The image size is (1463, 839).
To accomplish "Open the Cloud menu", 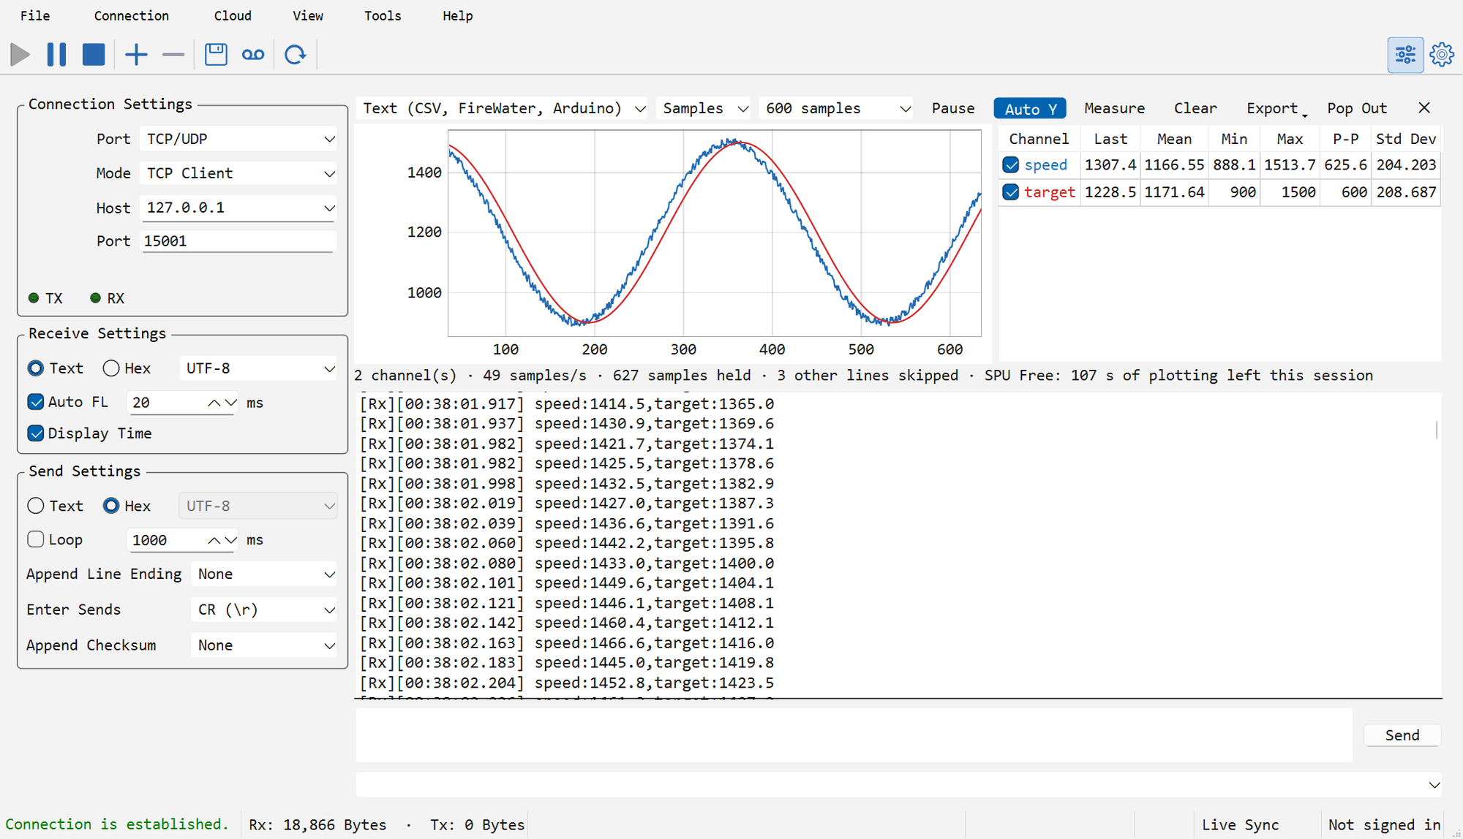I will click(x=233, y=16).
